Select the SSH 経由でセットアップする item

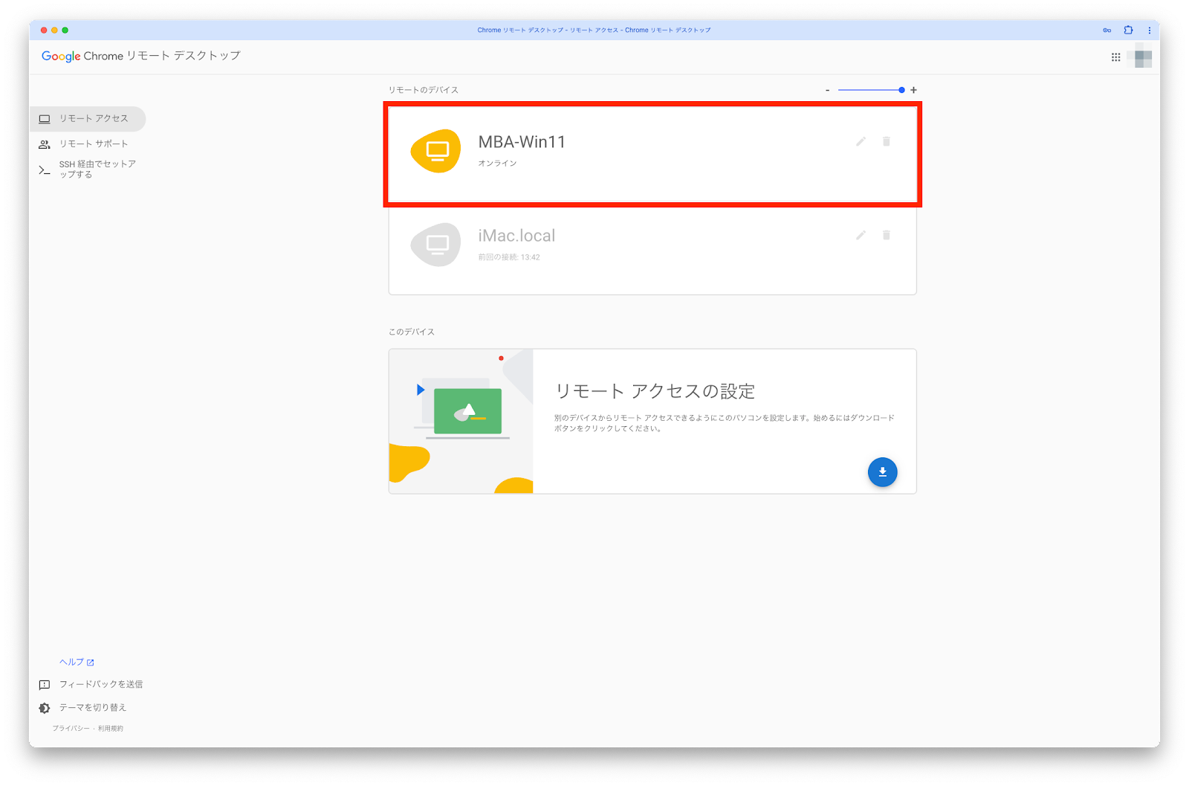[x=88, y=170]
